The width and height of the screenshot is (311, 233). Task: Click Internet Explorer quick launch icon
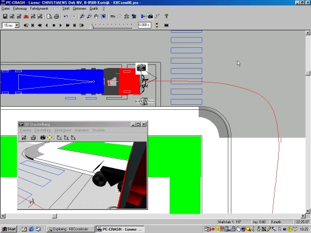31,229
